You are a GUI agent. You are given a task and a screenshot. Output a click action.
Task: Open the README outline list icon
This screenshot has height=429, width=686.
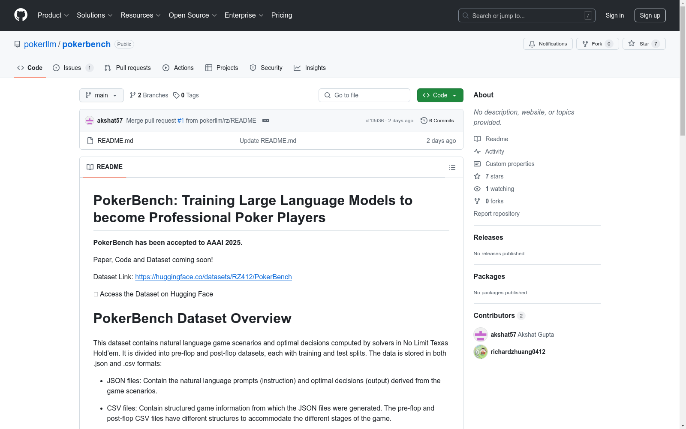452,167
